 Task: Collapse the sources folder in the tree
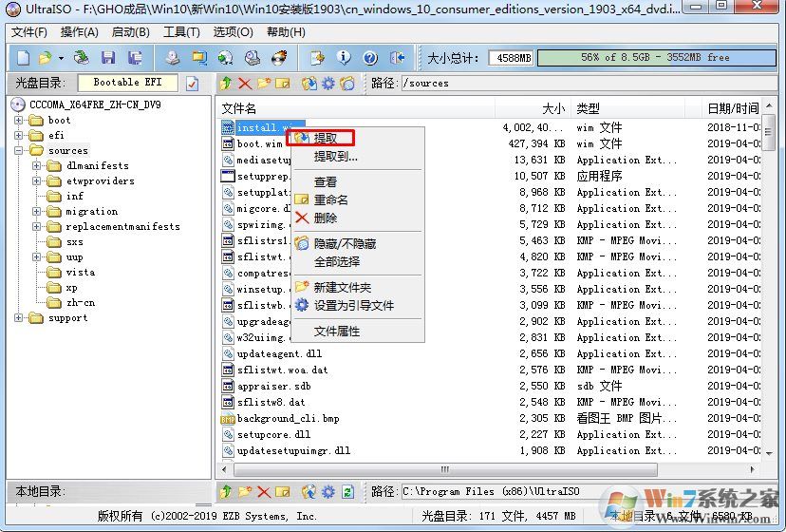click(x=19, y=150)
